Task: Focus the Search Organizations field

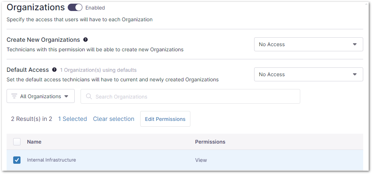Action: [194, 97]
